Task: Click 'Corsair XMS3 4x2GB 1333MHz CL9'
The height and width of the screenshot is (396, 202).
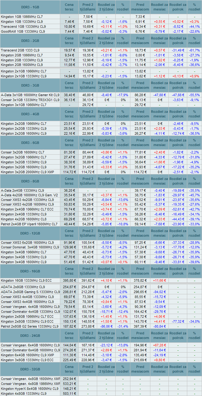Action: [x=27, y=200]
